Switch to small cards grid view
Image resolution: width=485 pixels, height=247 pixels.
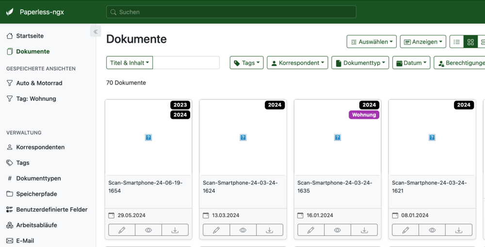(470, 42)
